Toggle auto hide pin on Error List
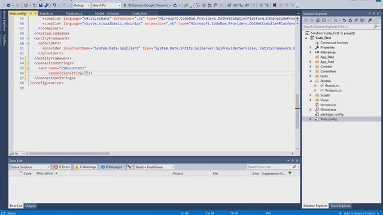The image size is (383, 215). [x=293, y=161]
